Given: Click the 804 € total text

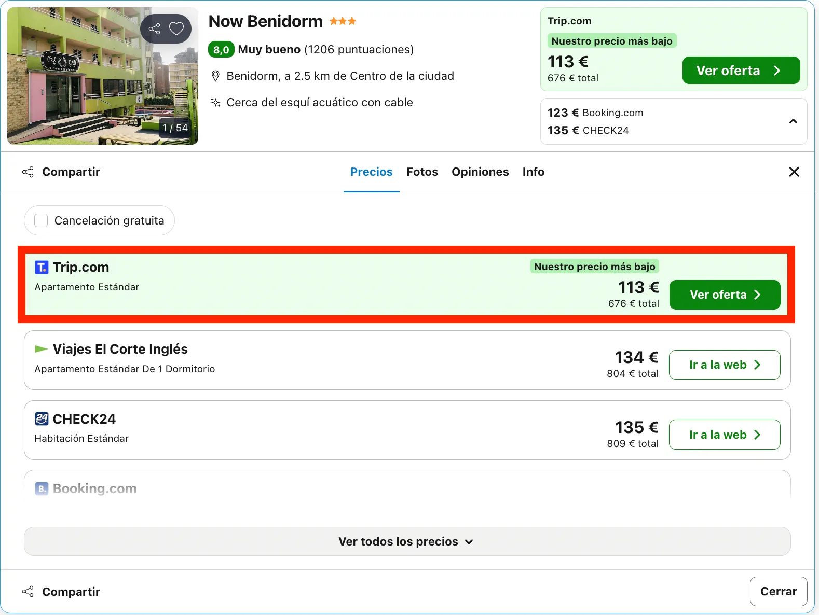Looking at the screenshot, I should 633,373.
